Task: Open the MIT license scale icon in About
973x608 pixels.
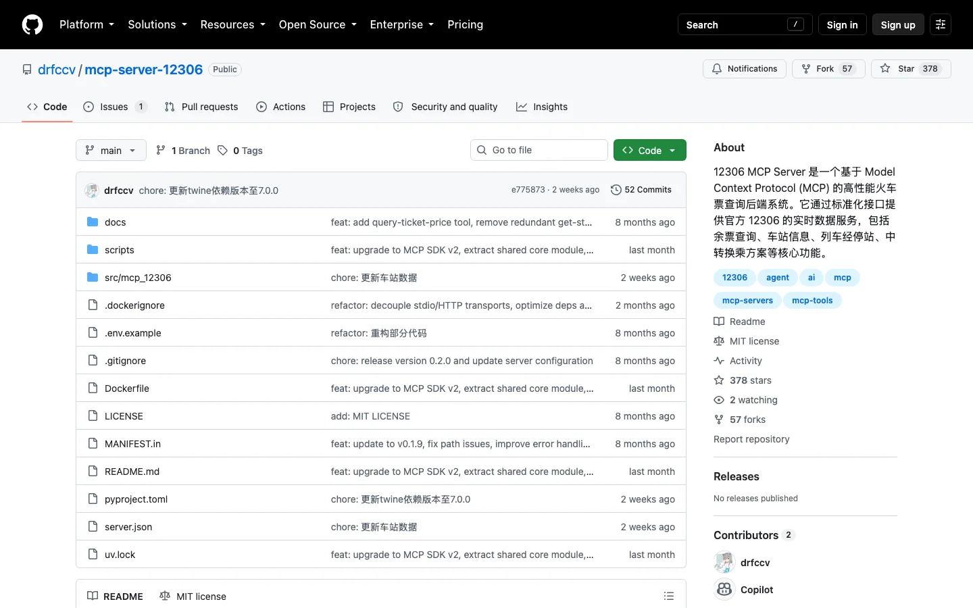Action: coord(719,341)
